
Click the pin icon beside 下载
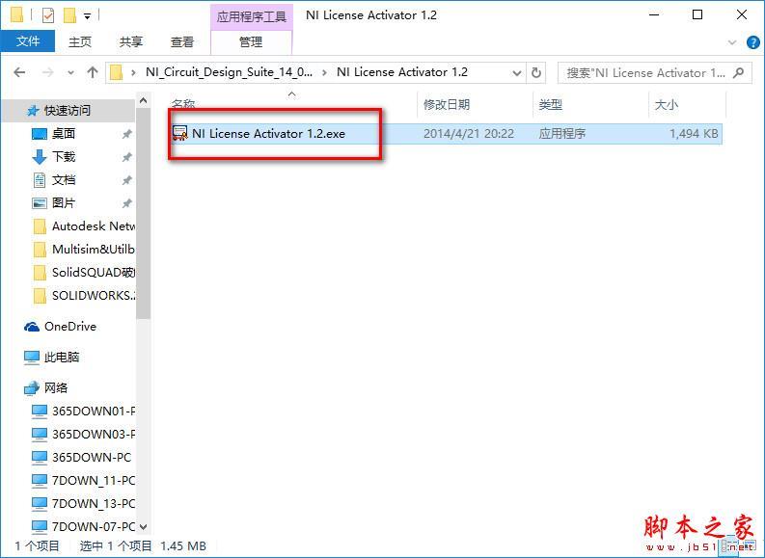(126, 157)
